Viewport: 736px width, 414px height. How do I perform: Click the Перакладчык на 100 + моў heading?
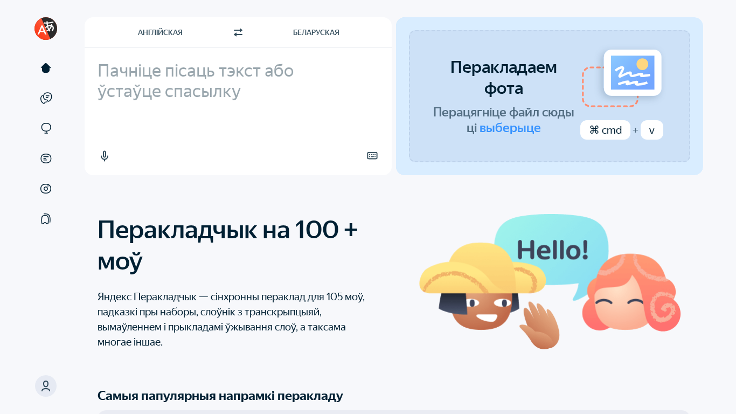228,246
